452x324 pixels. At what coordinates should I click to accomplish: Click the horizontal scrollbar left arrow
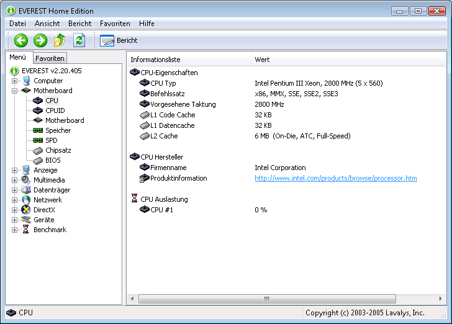[132, 299]
